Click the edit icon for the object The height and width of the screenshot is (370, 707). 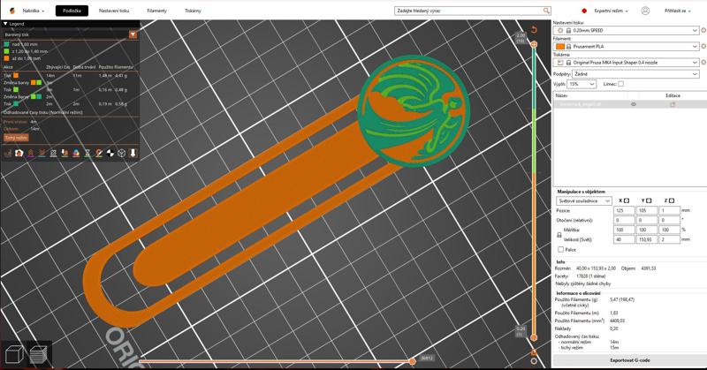[x=673, y=104]
